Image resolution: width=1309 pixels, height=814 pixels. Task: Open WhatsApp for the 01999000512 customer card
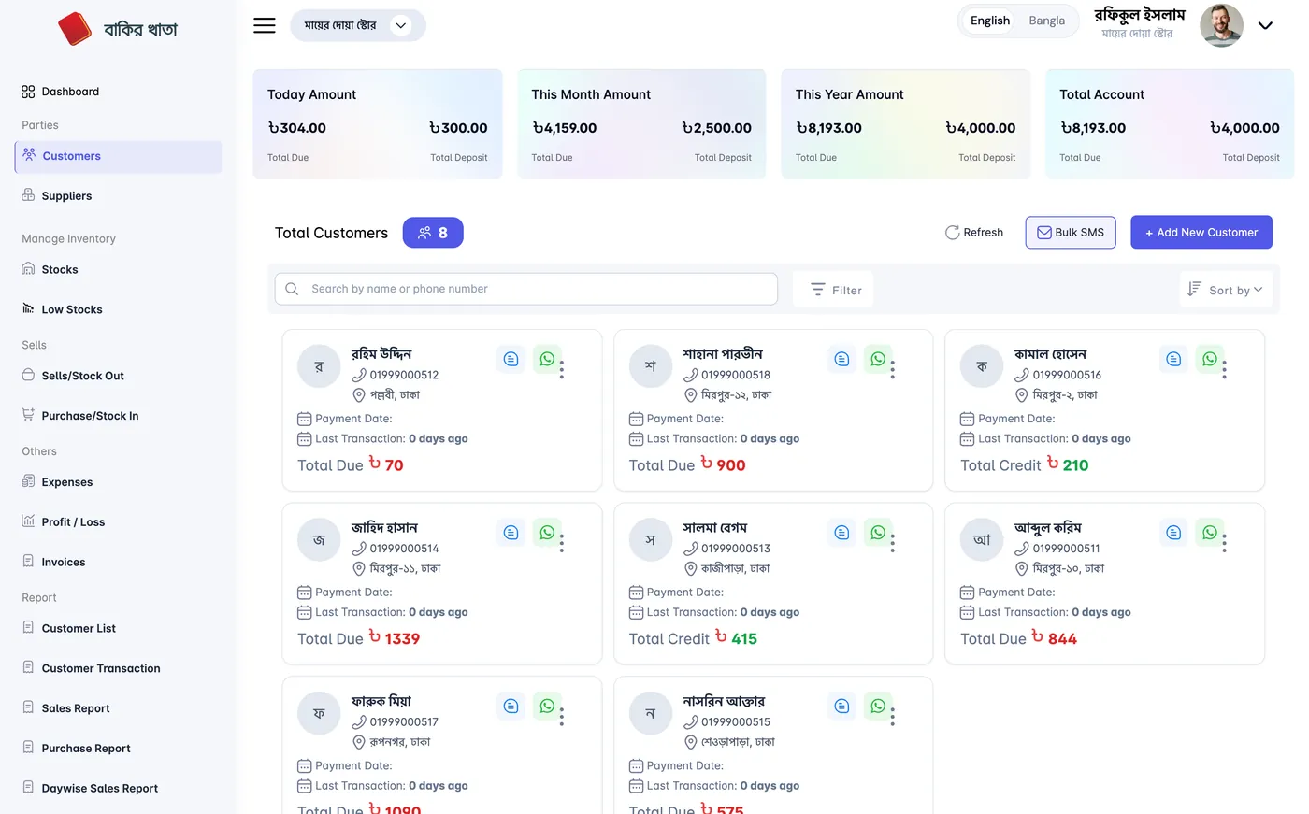(x=547, y=359)
